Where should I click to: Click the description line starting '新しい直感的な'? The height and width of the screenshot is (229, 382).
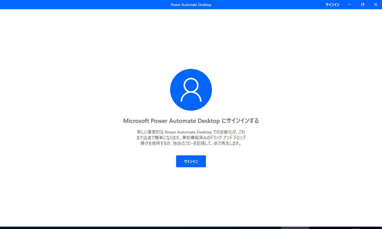pyautogui.click(x=191, y=132)
